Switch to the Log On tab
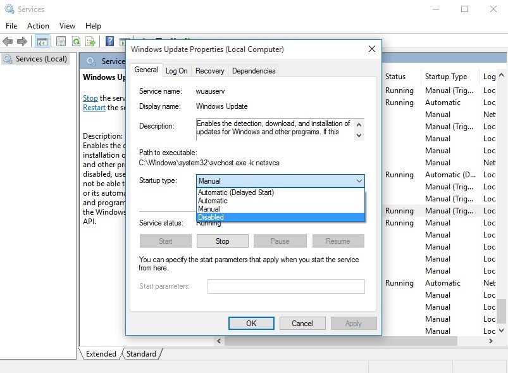 [176, 70]
